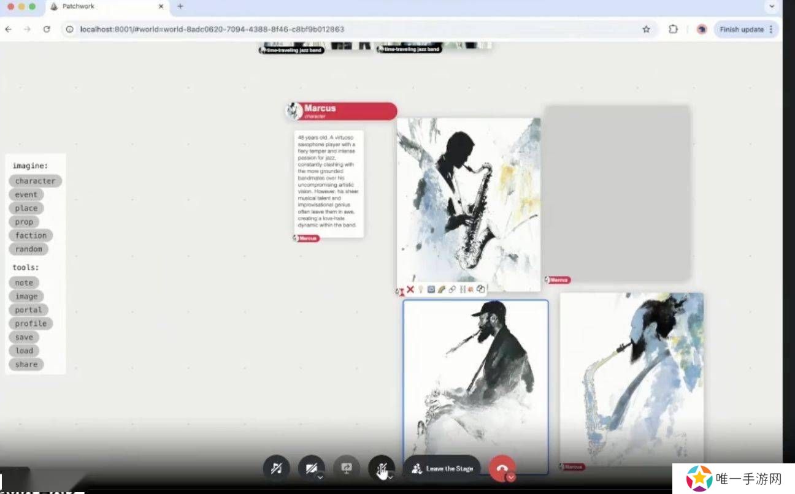
Task: Click the rainbow arc icon in image toolbar
Action: pyautogui.click(x=441, y=289)
